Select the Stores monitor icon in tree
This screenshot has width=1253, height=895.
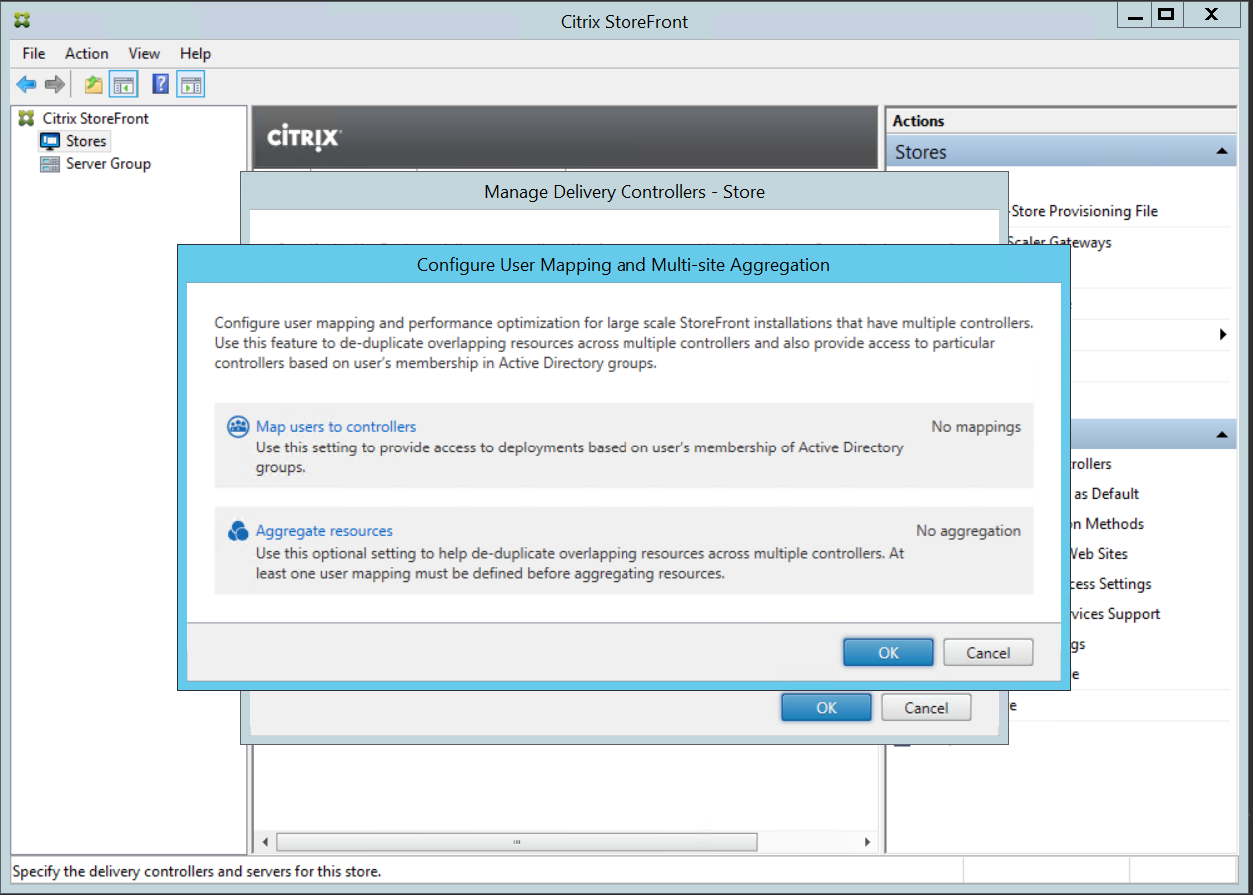pos(50,141)
